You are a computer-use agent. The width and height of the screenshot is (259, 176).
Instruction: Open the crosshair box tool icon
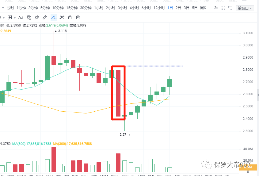(x=10, y=17)
